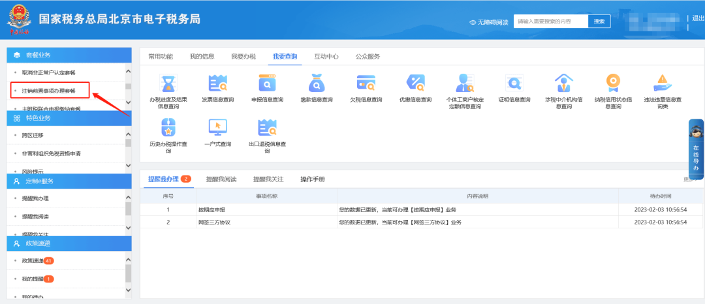Select the 提醒我关注 tab above the table
Viewport: 705px width, 304px height.
pos(268,179)
